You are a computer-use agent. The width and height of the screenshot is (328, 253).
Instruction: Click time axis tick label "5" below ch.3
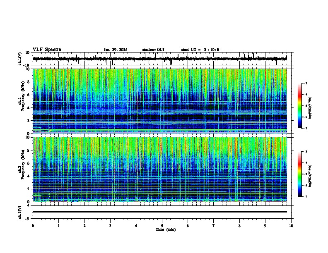[x=162, y=226]
